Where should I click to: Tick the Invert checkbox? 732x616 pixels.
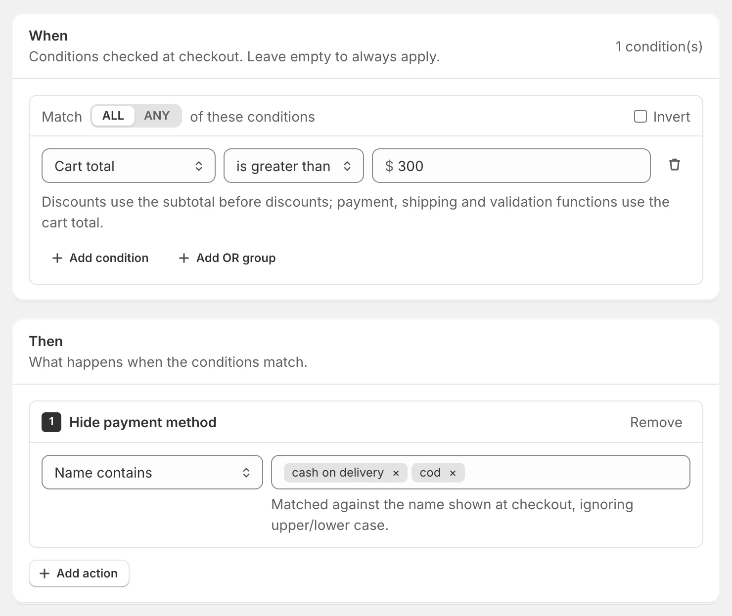point(640,116)
